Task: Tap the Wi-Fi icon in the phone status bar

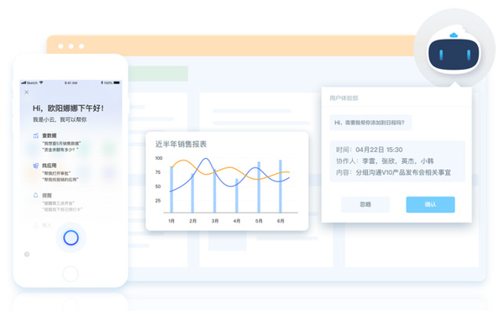Action: [x=41, y=82]
